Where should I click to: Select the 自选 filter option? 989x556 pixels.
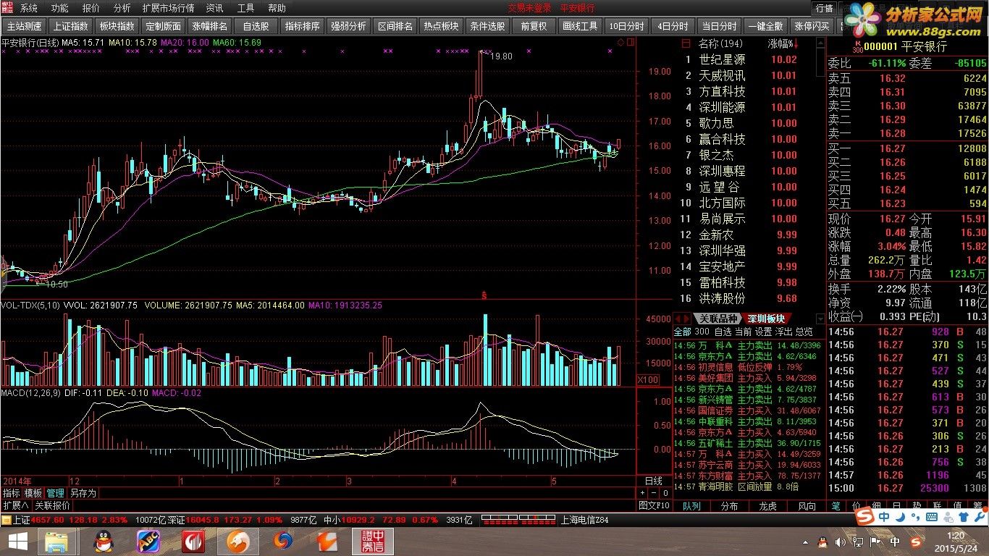tap(723, 332)
